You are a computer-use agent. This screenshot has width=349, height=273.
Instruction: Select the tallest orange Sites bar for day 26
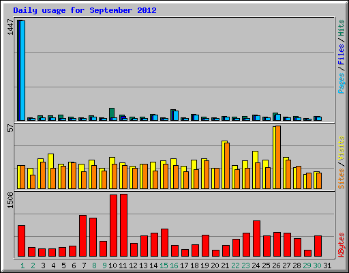point(278,157)
